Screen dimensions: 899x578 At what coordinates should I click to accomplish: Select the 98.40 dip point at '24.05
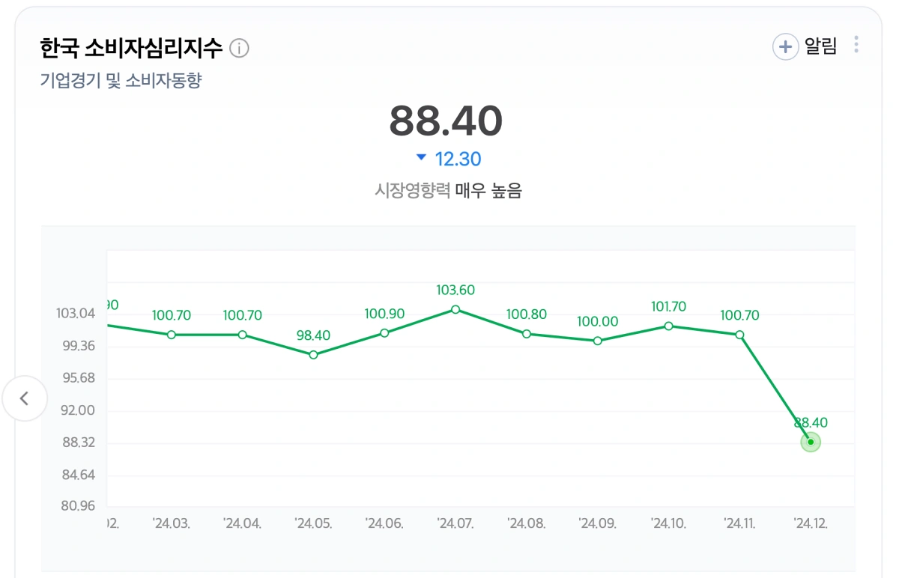coord(312,353)
